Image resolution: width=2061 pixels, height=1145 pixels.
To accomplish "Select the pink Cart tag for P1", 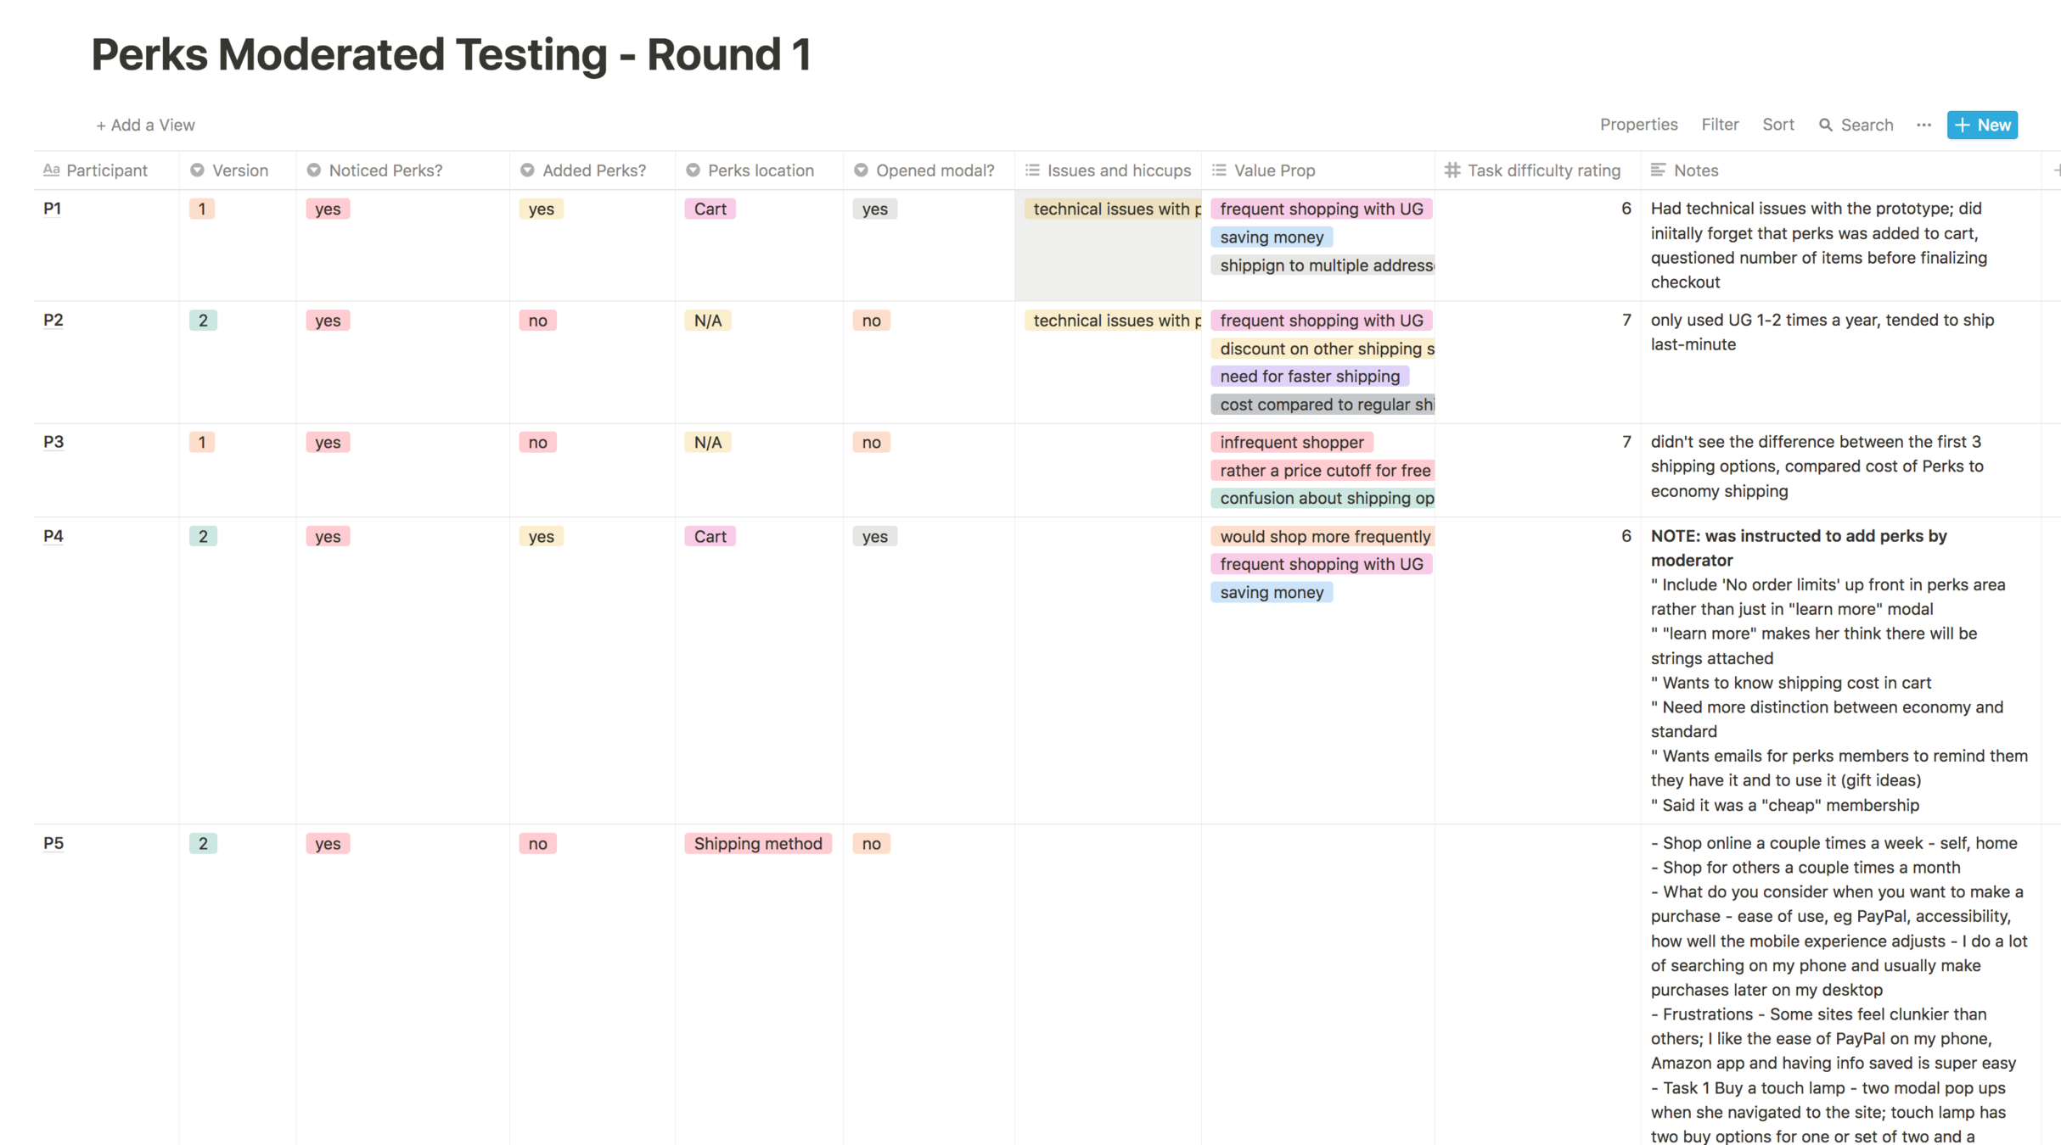I will click(710, 209).
